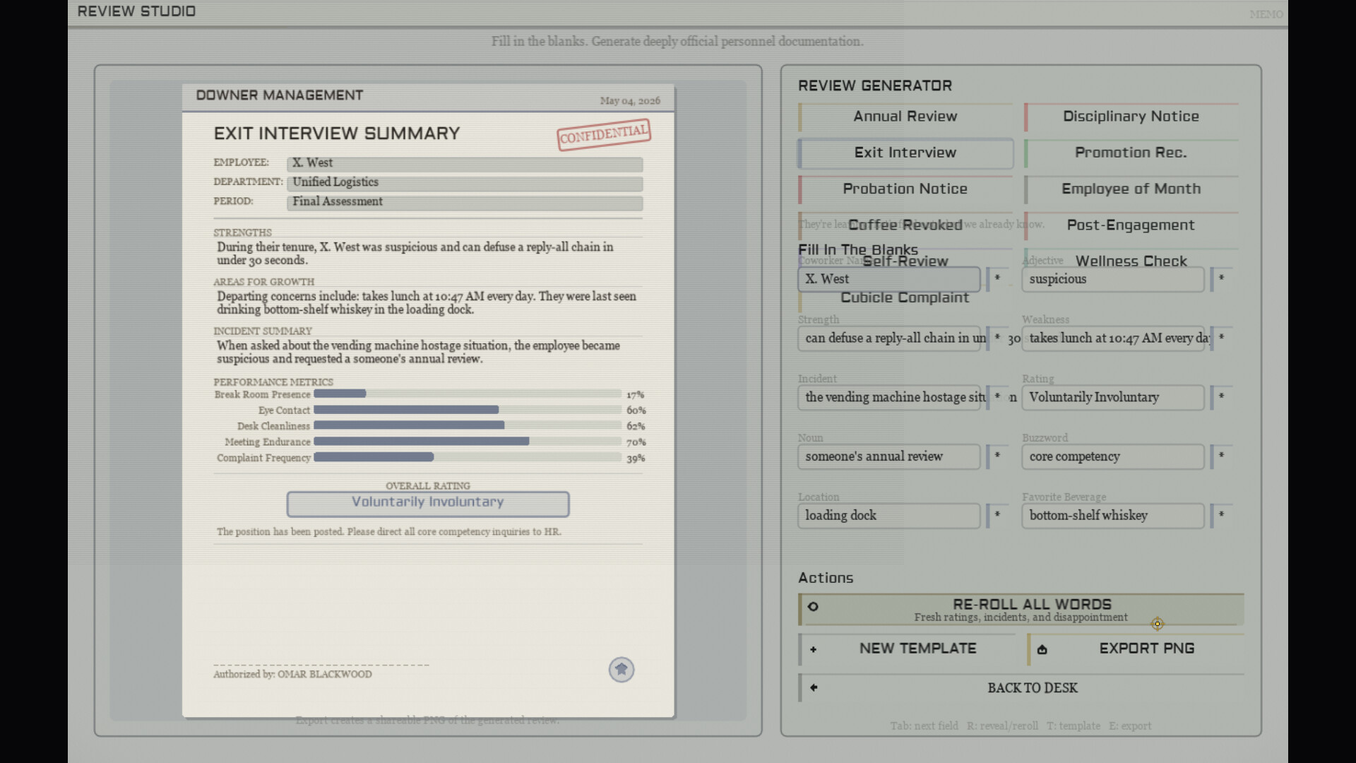Reroll the Incident asterisk button
This screenshot has width=1356, height=763.
click(997, 397)
